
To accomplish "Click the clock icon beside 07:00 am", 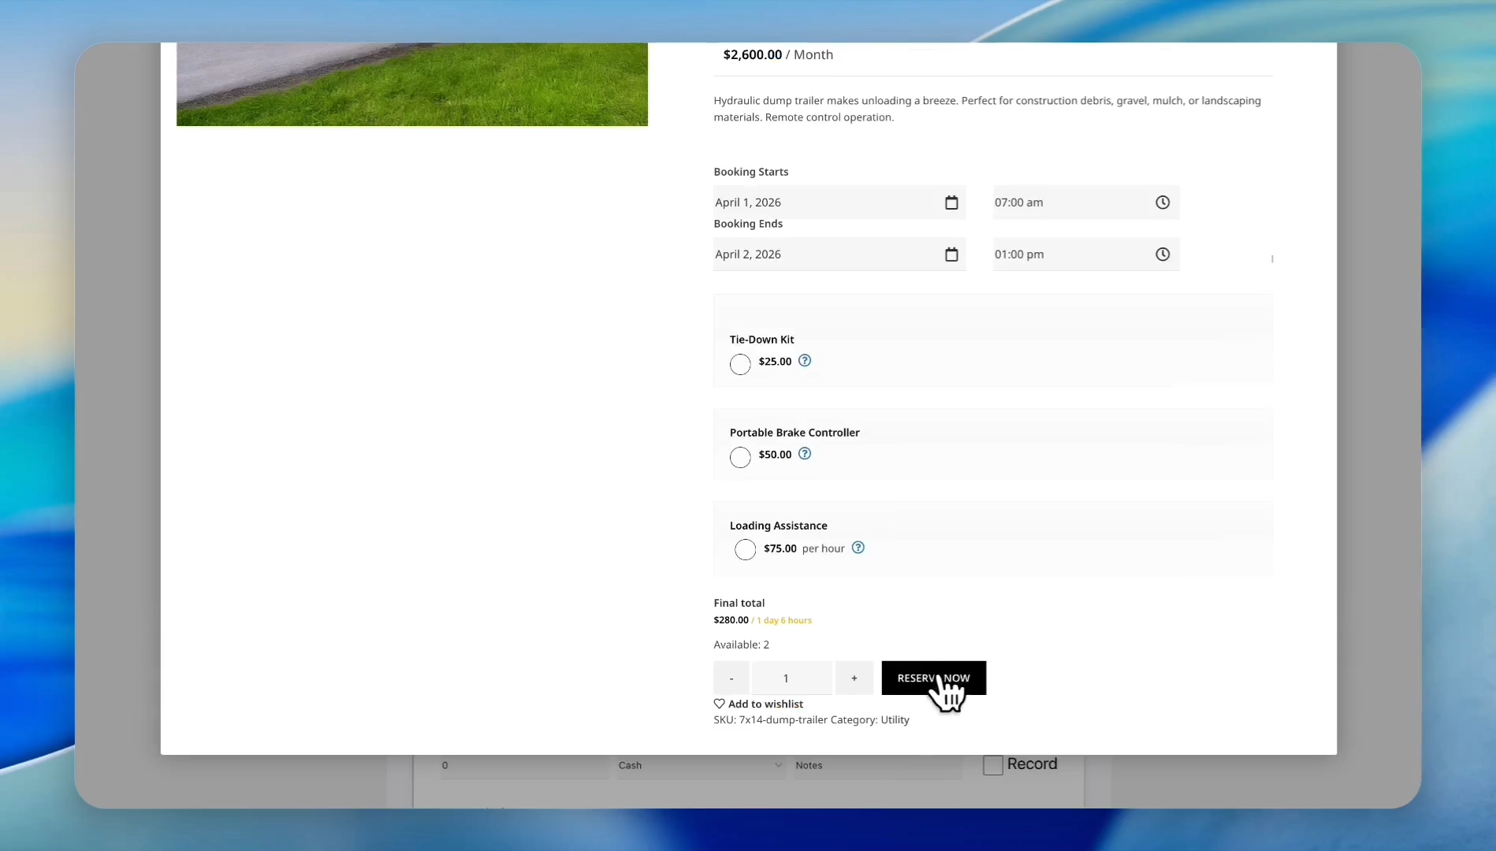I will (1163, 203).
